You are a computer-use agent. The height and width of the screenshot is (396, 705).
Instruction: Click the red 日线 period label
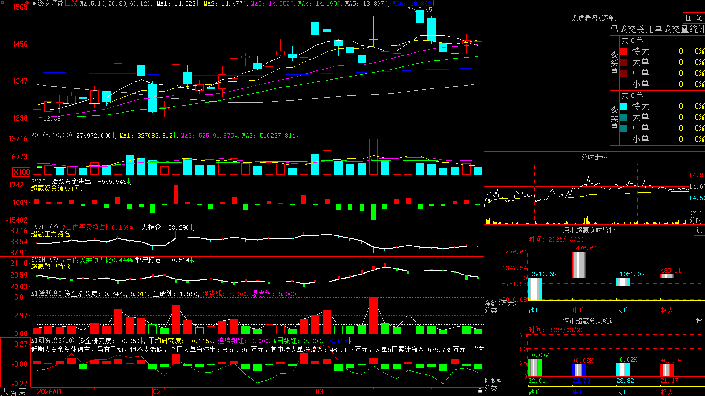(71, 4)
